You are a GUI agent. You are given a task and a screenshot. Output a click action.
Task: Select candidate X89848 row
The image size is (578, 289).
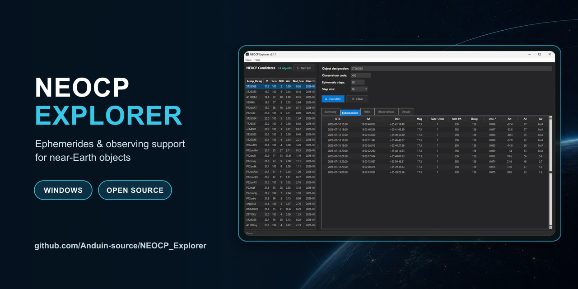(x=280, y=102)
